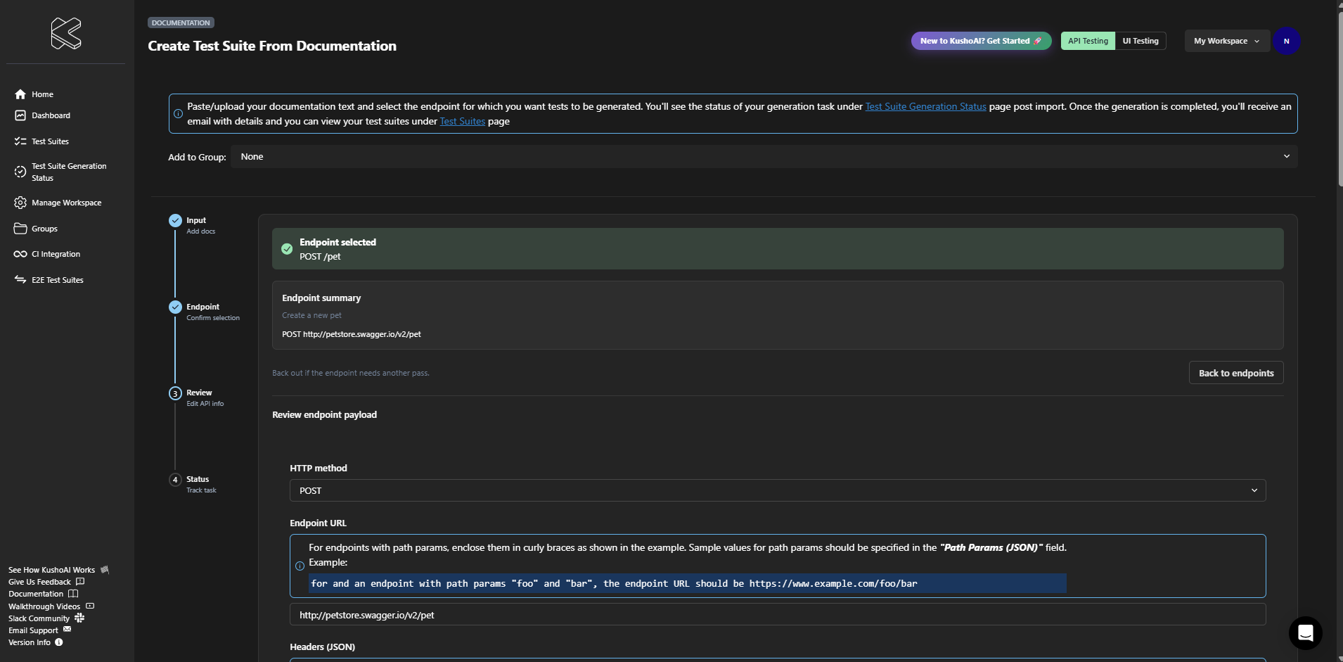Click the POST /pet endpoint text

point(320,257)
